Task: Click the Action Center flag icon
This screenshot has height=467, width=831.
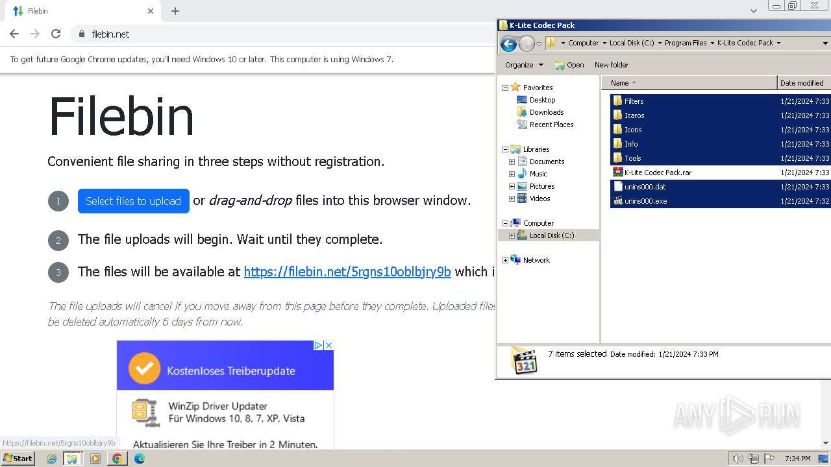Action: pyautogui.click(x=770, y=459)
